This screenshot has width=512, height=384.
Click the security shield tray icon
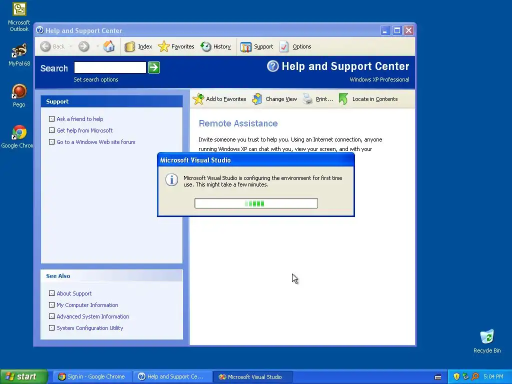pyautogui.click(x=456, y=376)
